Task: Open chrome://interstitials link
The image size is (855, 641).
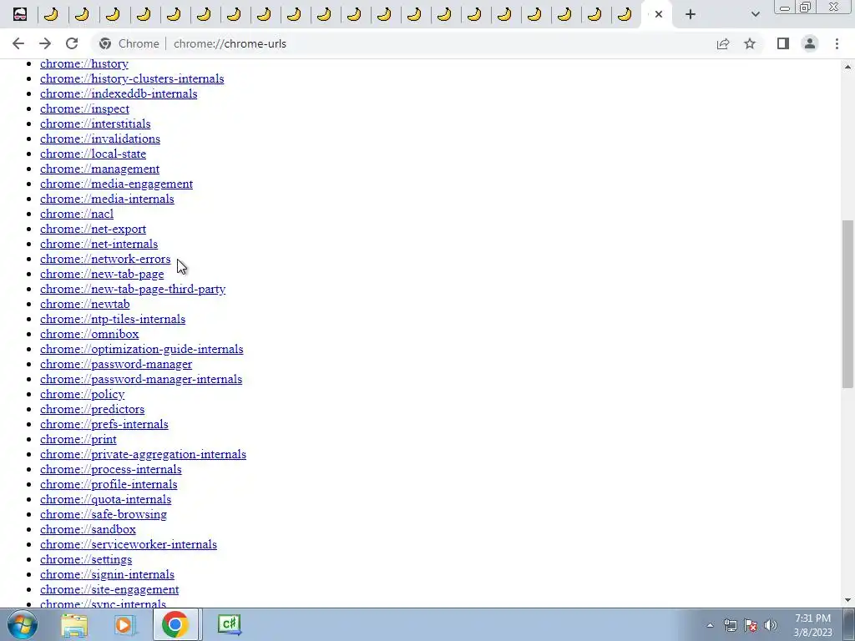Action: [95, 124]
